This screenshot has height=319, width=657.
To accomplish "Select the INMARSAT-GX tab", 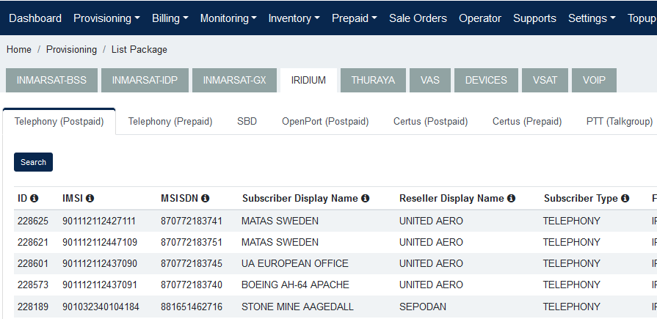I will 234,80.
